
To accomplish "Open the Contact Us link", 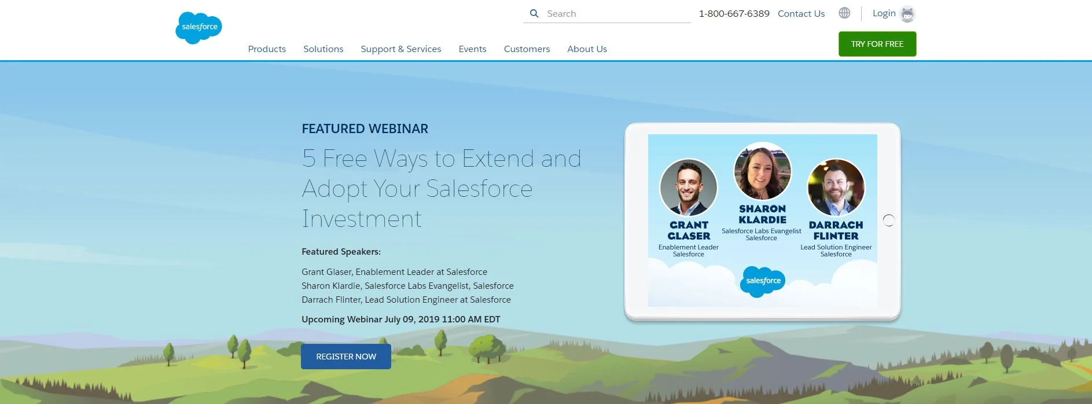I will point(801,14).
